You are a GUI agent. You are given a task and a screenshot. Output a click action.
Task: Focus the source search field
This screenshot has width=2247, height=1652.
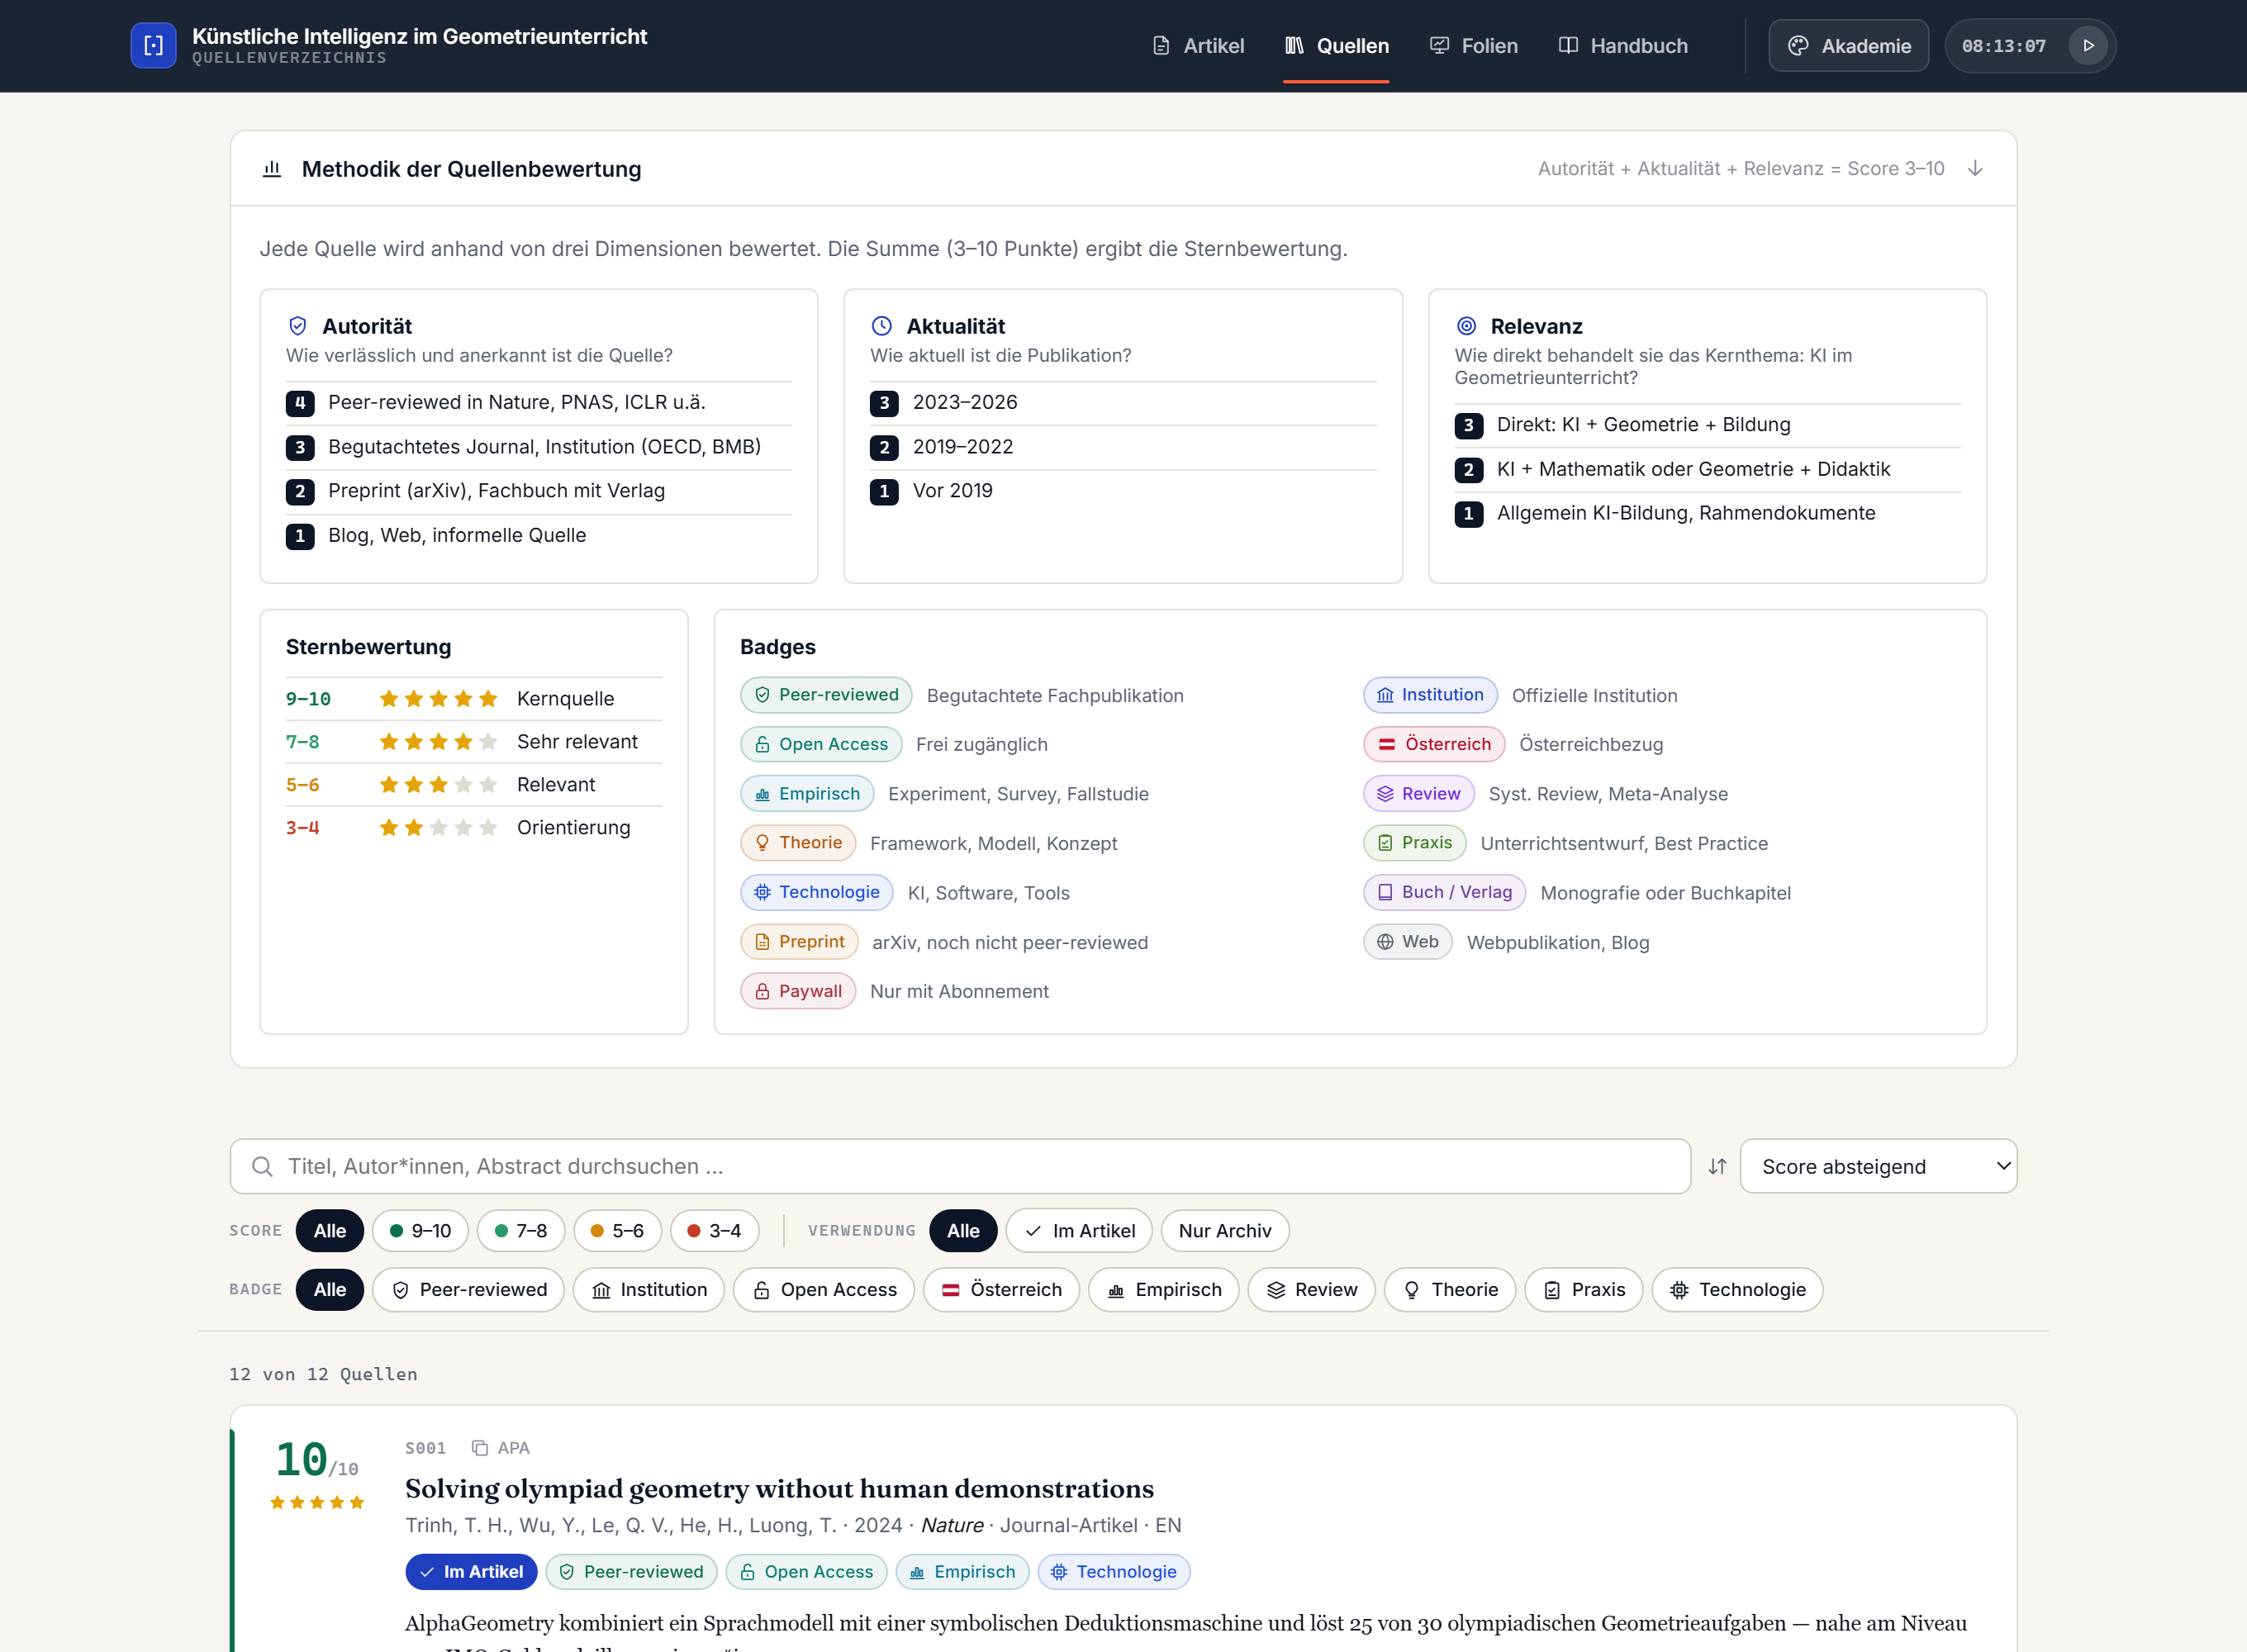[x=960, y=1166]
